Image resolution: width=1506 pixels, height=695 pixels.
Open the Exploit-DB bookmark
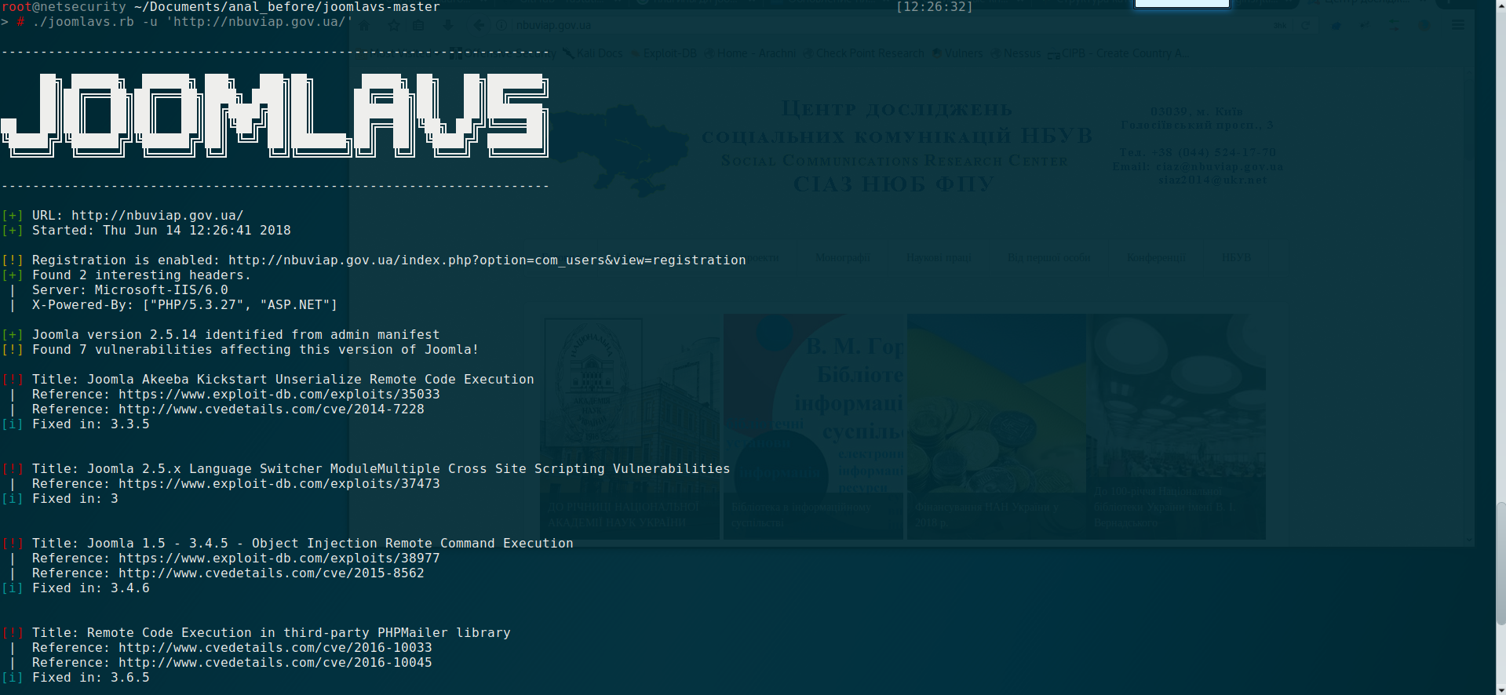pyautogui.click(x=664, y=53)
